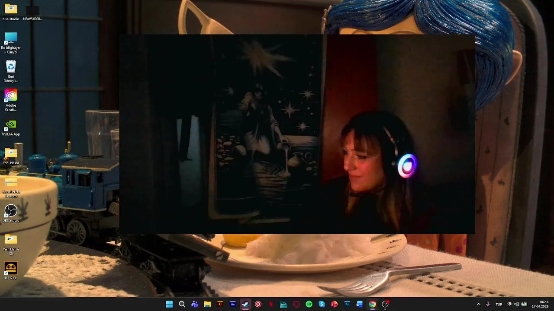Select the Yeni klasör folder icon
The height and width of the screenshot is (311, 554).
click(11, 156)
